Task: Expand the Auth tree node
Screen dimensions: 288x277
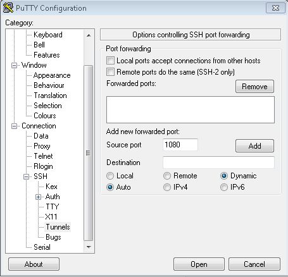Action: (38, 197)
